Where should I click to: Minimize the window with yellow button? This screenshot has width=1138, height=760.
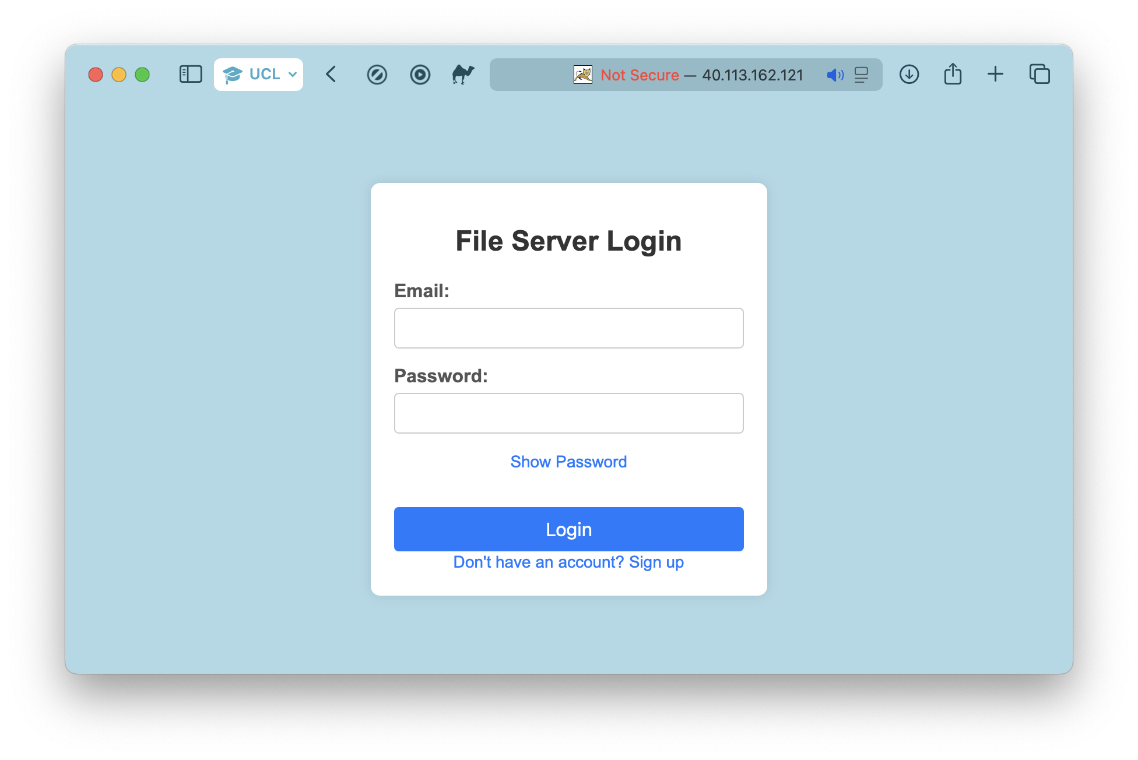pyautogui.click(x=119, y=75)
